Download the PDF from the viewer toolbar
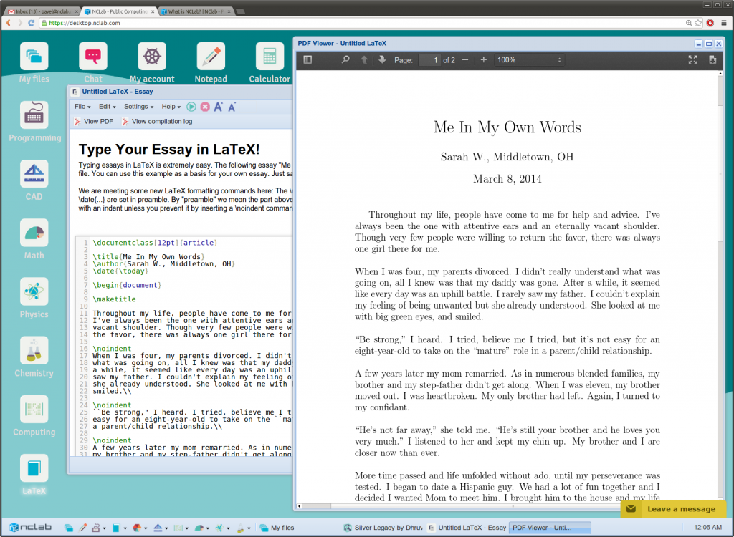 712,60
